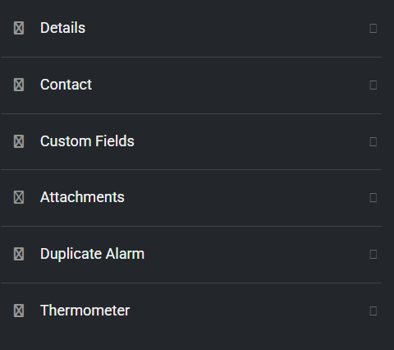Open the Contact menu item

point(66,85)
